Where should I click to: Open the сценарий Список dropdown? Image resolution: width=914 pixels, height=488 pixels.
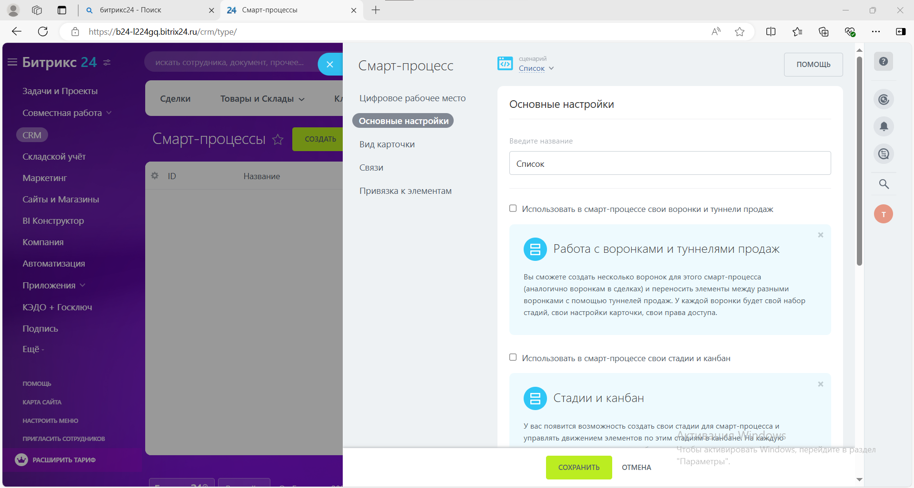[536, 68]
